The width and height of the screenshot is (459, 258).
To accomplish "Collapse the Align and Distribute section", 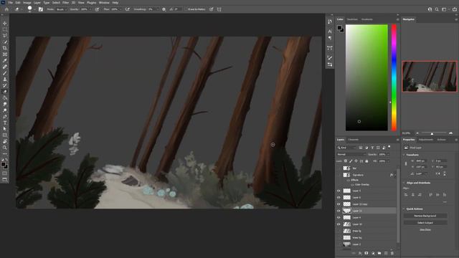I will [x=404, y=183].
